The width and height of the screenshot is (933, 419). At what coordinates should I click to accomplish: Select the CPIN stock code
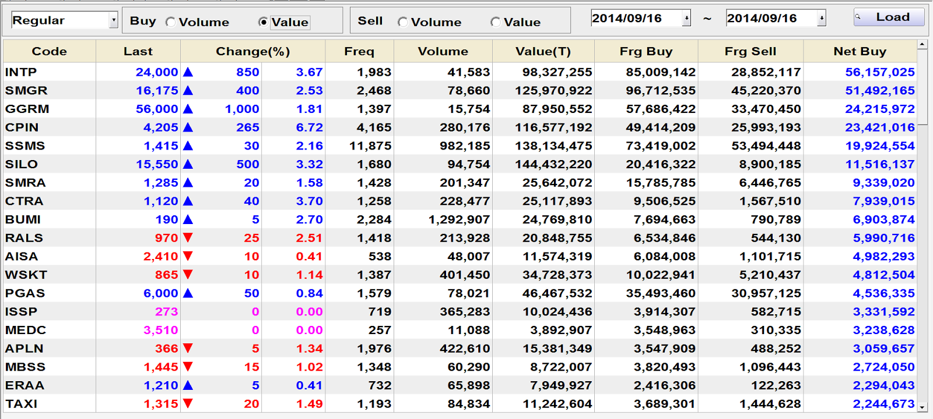(22, 127)
